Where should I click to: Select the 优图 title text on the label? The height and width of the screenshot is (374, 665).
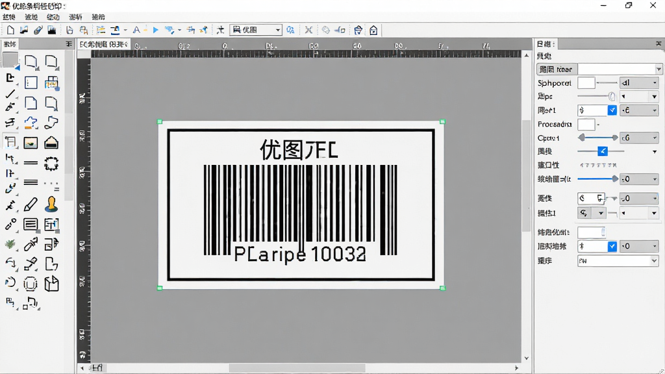299,150
